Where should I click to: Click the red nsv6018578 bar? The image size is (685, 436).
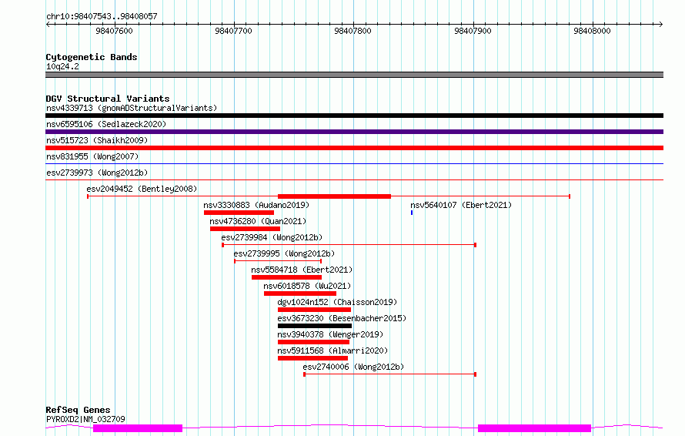pos(300,293)
